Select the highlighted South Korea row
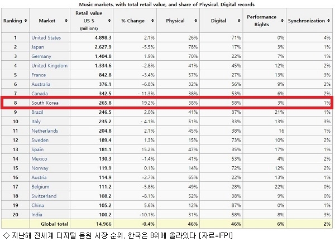Viewport: 335px width, 242px height. pyautogui.click(x=167, y=103)
